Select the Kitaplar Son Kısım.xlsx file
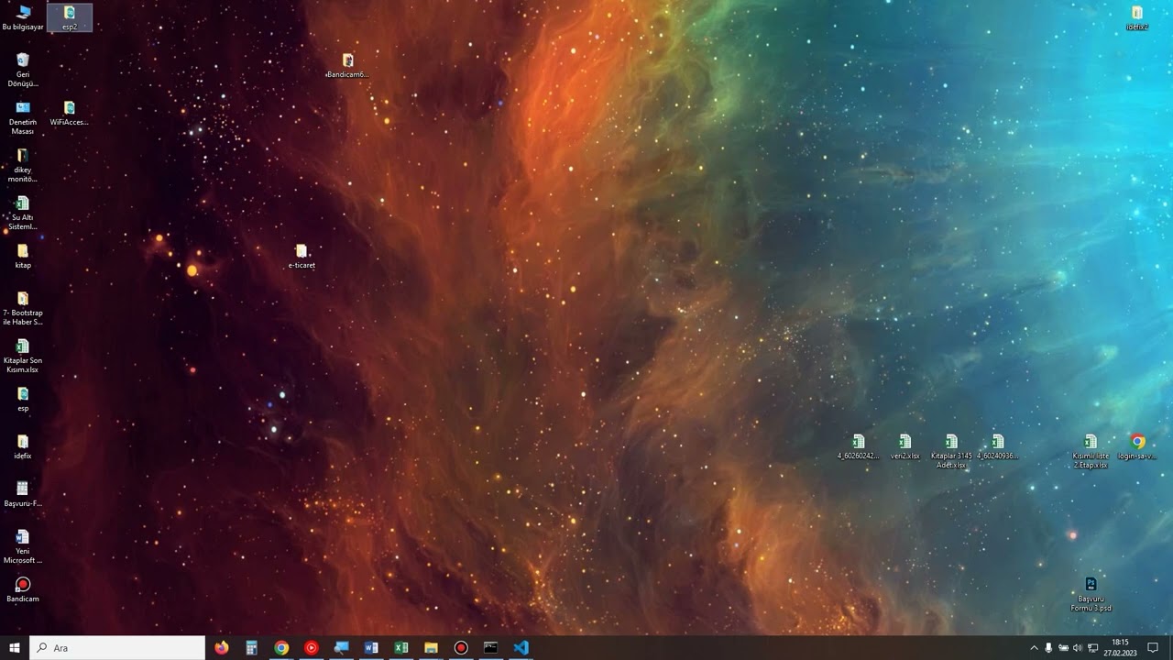The height and width of the screenshot is (660, 1173). pos(23,356)
